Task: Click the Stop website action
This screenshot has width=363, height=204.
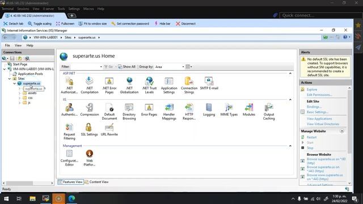Action: point(310,148)
